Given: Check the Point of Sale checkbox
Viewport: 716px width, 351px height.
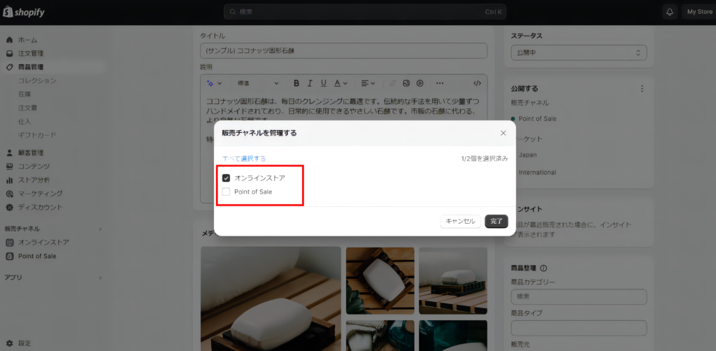Looking at the screenshot, I should (226, 192).
